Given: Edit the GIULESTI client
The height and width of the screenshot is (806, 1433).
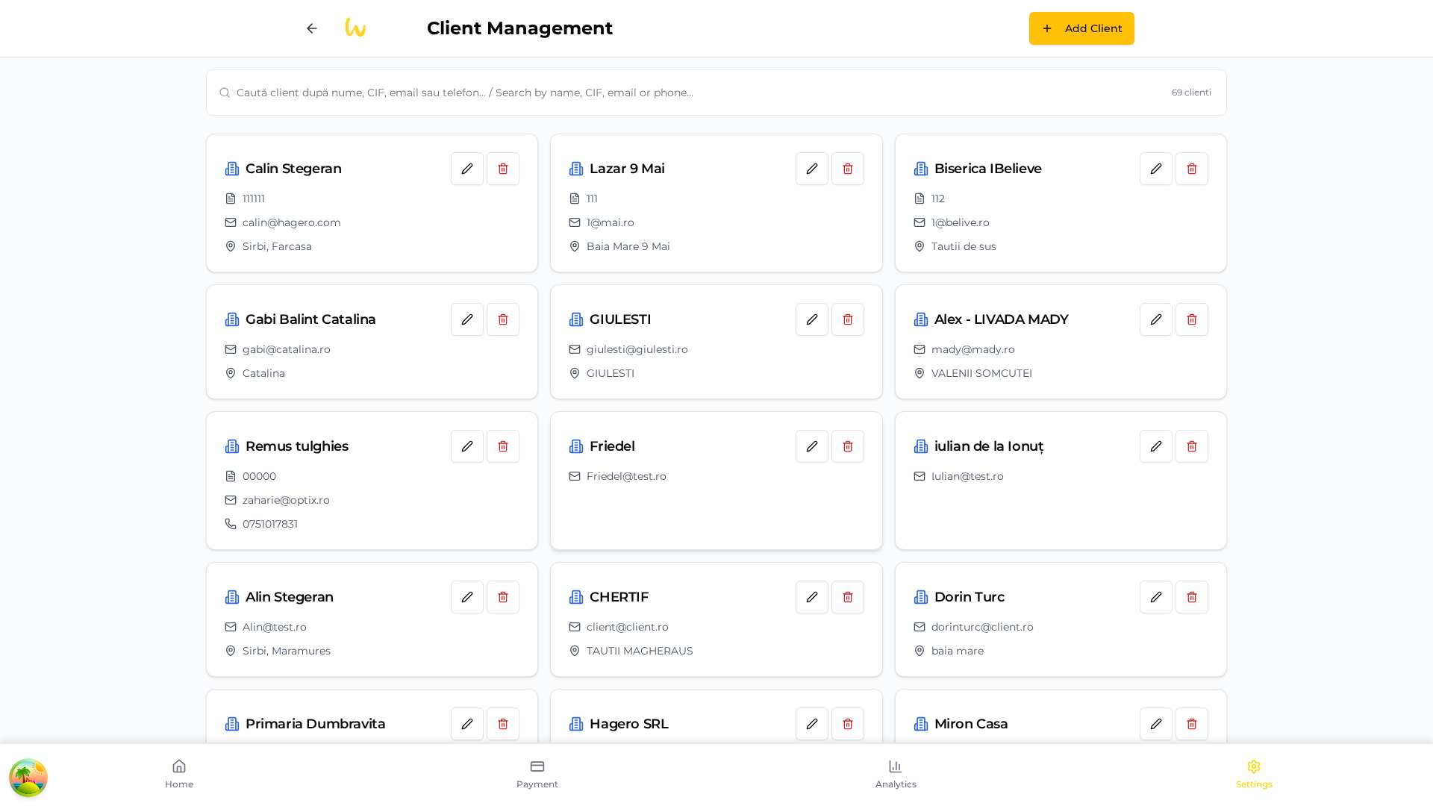Looking at the screenshot, I should click(812, 319).
